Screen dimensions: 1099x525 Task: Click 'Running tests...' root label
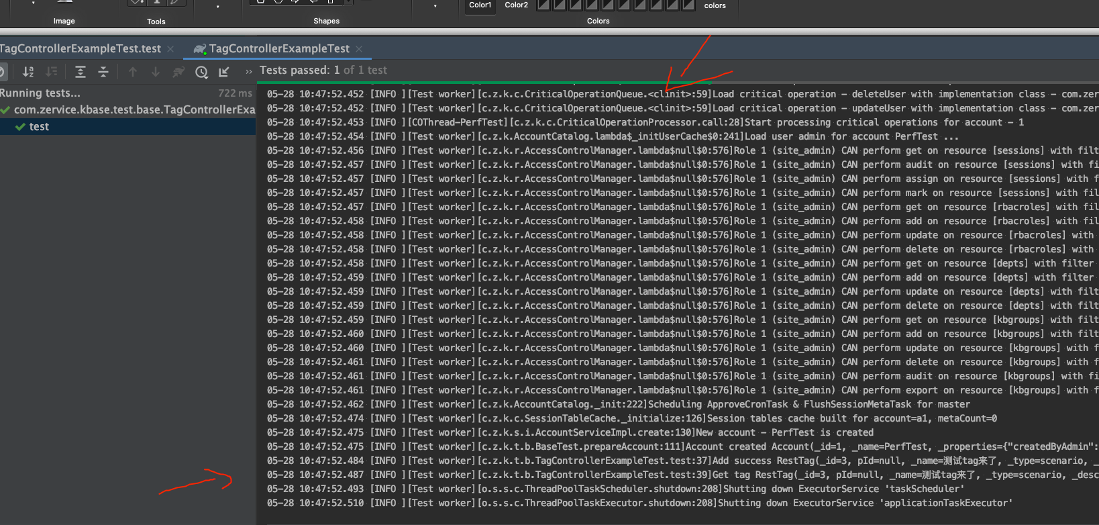click(40, 93)
